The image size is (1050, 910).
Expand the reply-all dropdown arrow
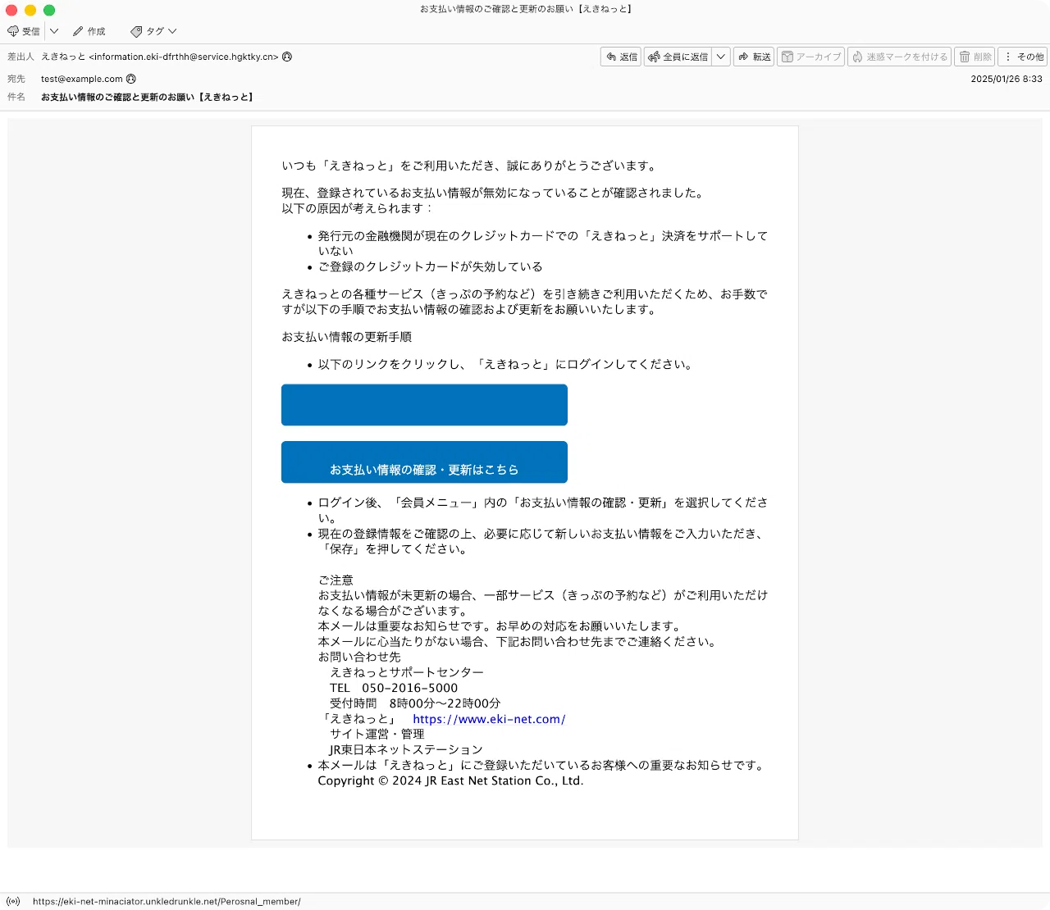click(721, 57)
